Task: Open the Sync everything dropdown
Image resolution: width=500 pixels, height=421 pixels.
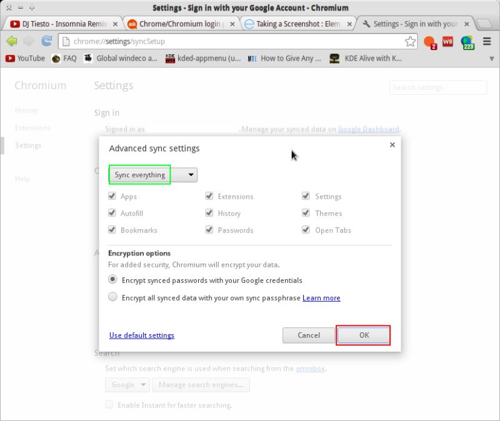Action: 151,175
